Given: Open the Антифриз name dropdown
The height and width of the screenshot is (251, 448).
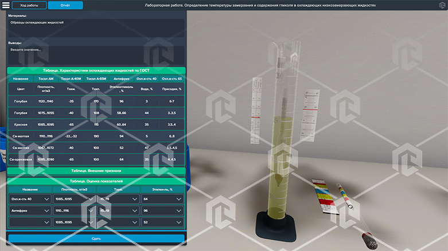Looking at the screenshot, I should 30,210.
